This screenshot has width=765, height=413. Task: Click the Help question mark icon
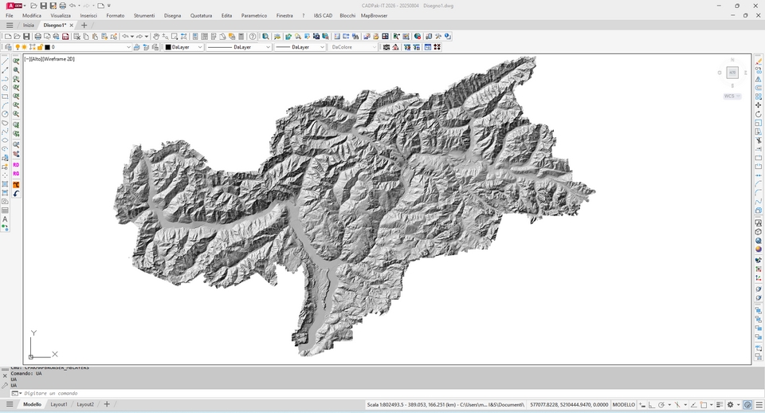tap(253, 36)
